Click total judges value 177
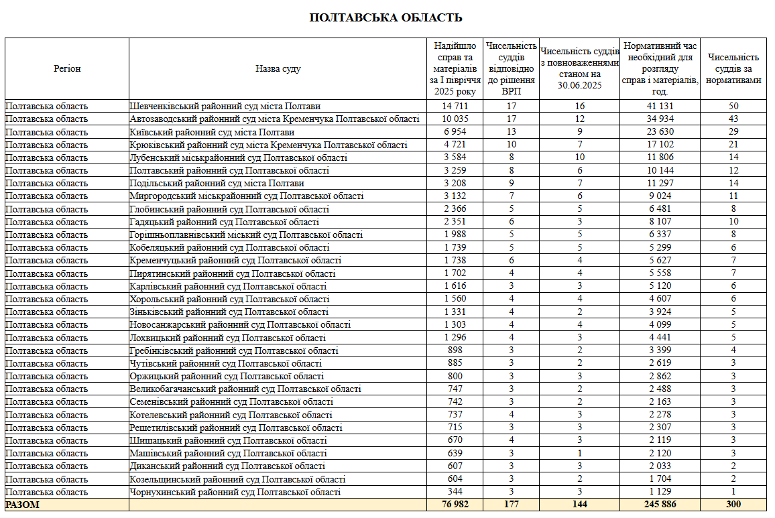This screenshot has width=775, height=518. click(511, 504)
